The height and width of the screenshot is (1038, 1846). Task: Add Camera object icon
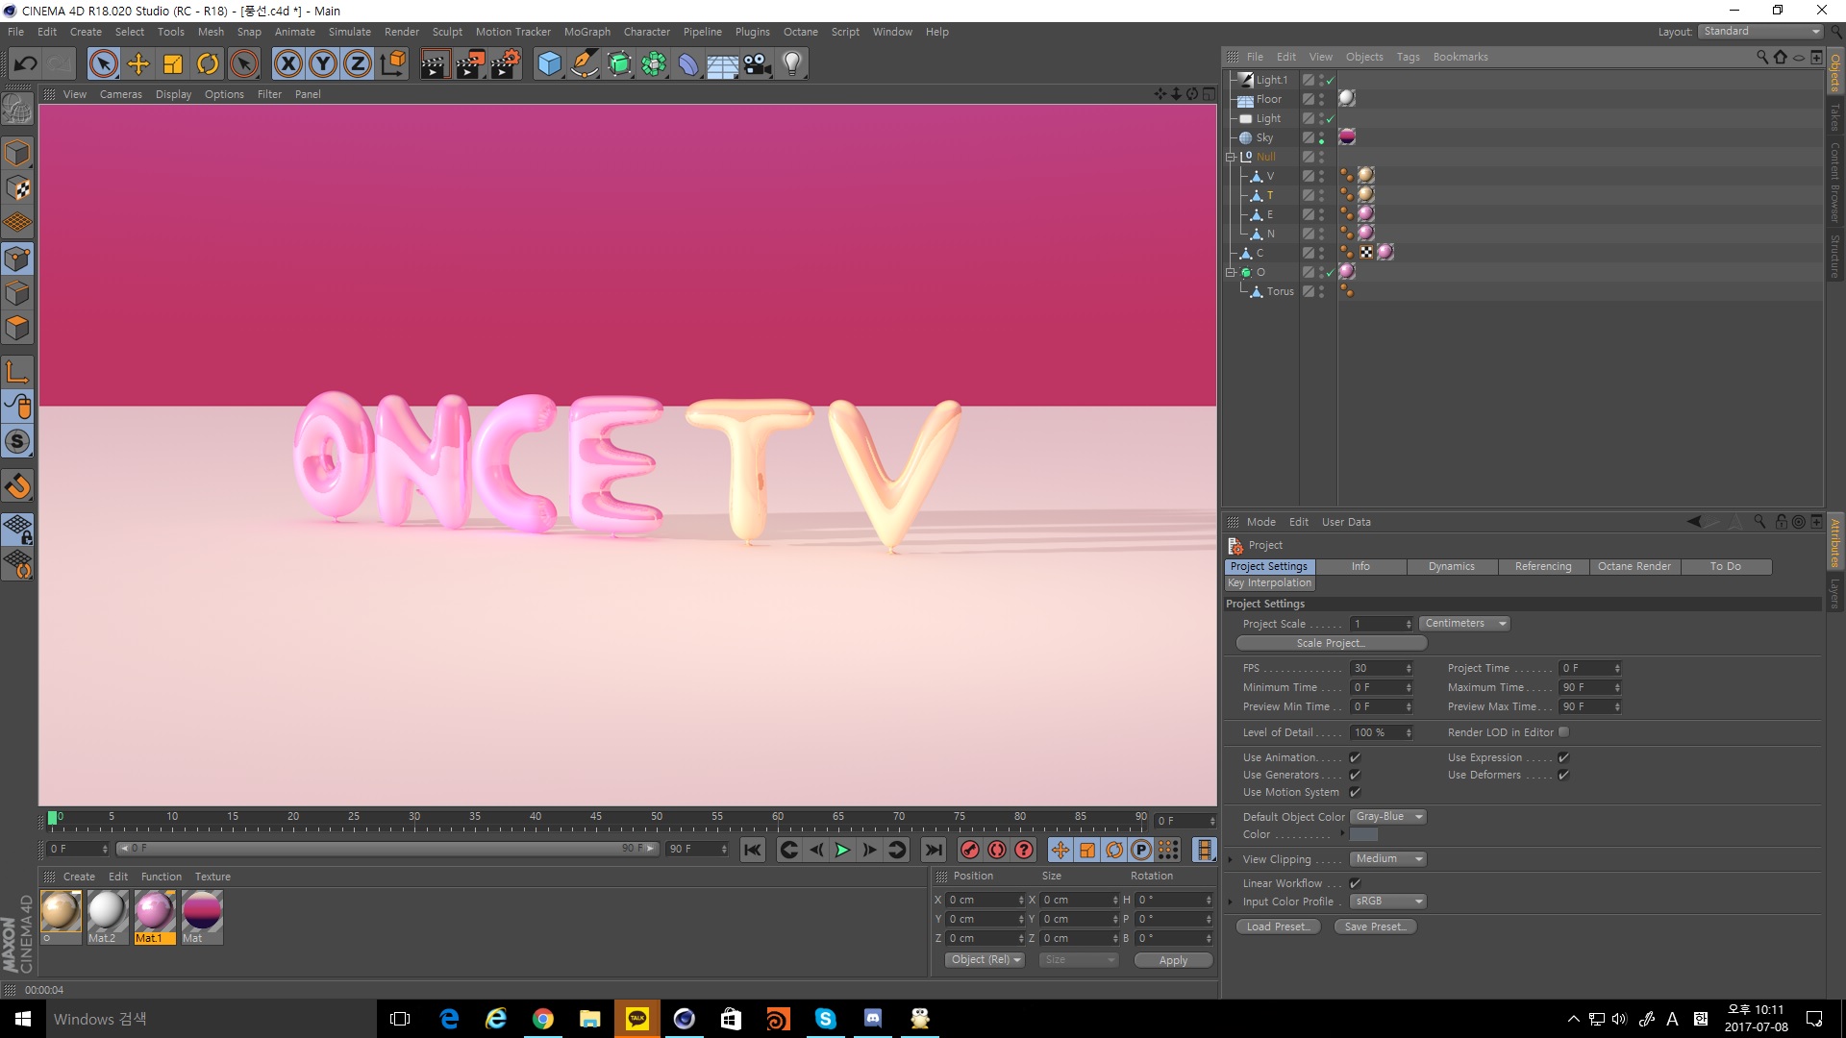758,64
